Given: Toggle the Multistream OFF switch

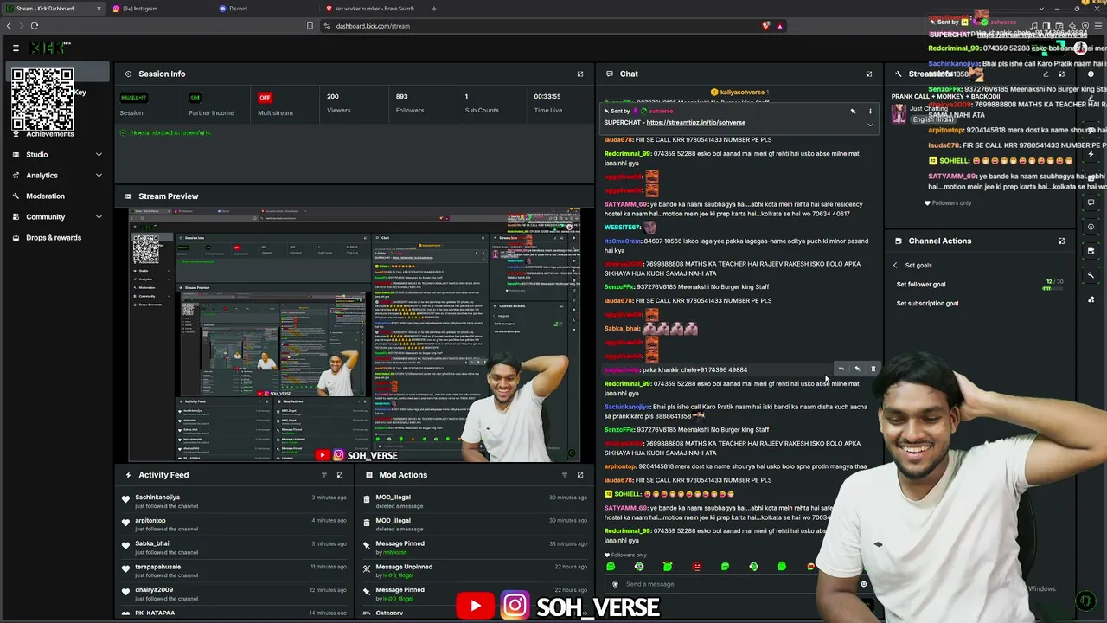Looking at the screenshot, I should point(265,97).
